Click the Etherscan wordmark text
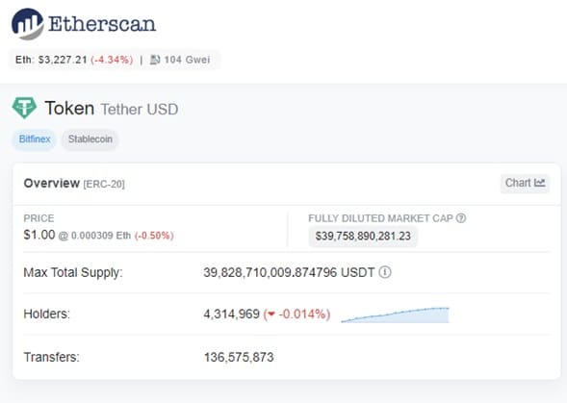The image size is (567, 403). [x=102, y=24]
